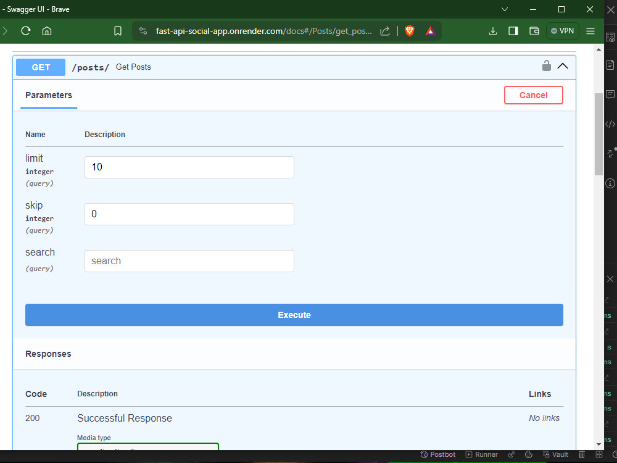Screen dimensions: 617x463
Task: Open Brave Shields lion icon
Action: [410, 31]
